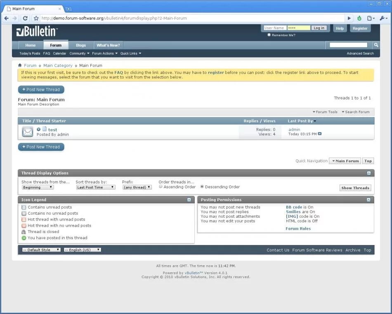
Task: Open Quick Navigation Main Forum dropdown
Action: pyautogui.click(x=345, y=161)
